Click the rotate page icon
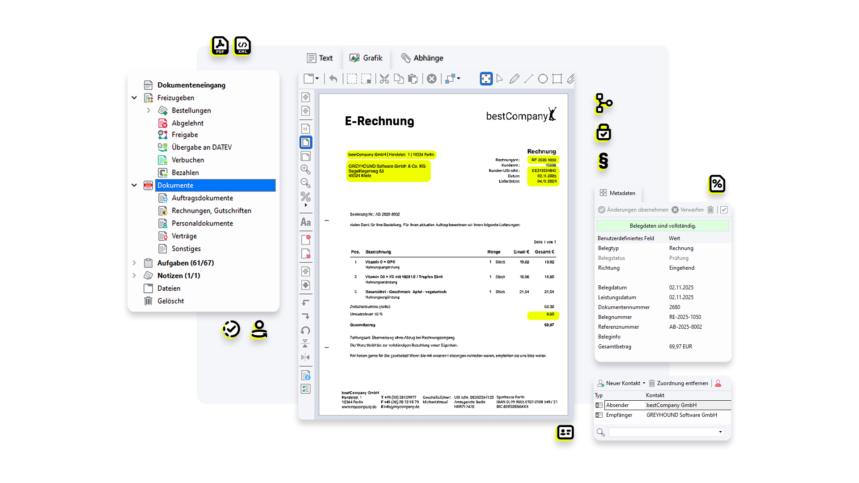859x483 pixels. pyautogui.click(x=306, y=330)
